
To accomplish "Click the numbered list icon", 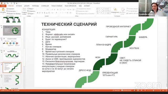I will tap(64, 10).
